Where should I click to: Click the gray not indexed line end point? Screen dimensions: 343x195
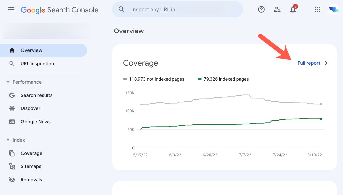pyautogui.click(x=321, y=104)
